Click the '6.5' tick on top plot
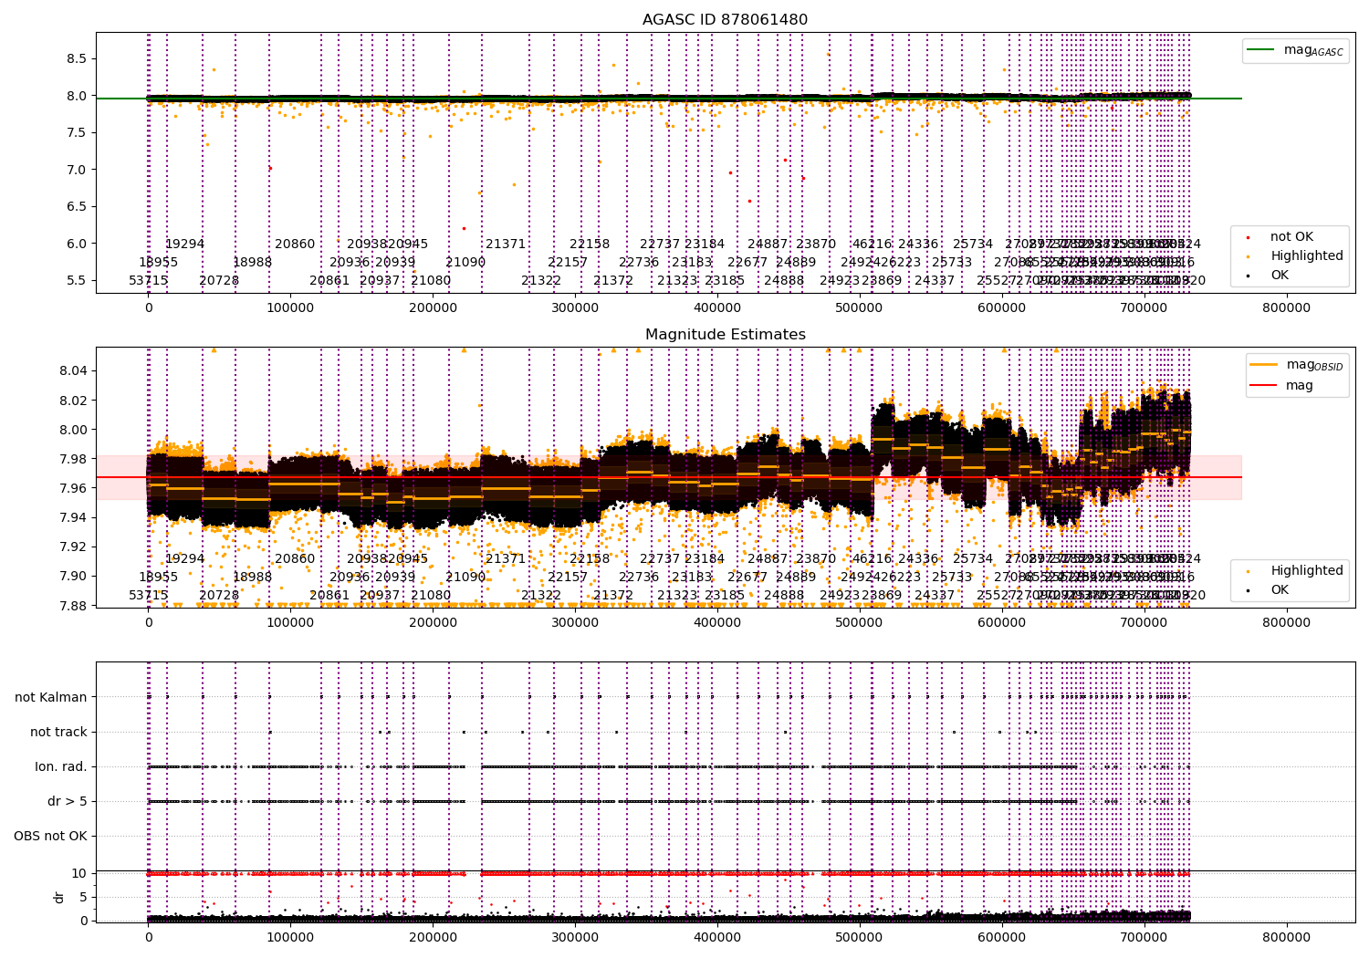 click(x=77, y=206)
